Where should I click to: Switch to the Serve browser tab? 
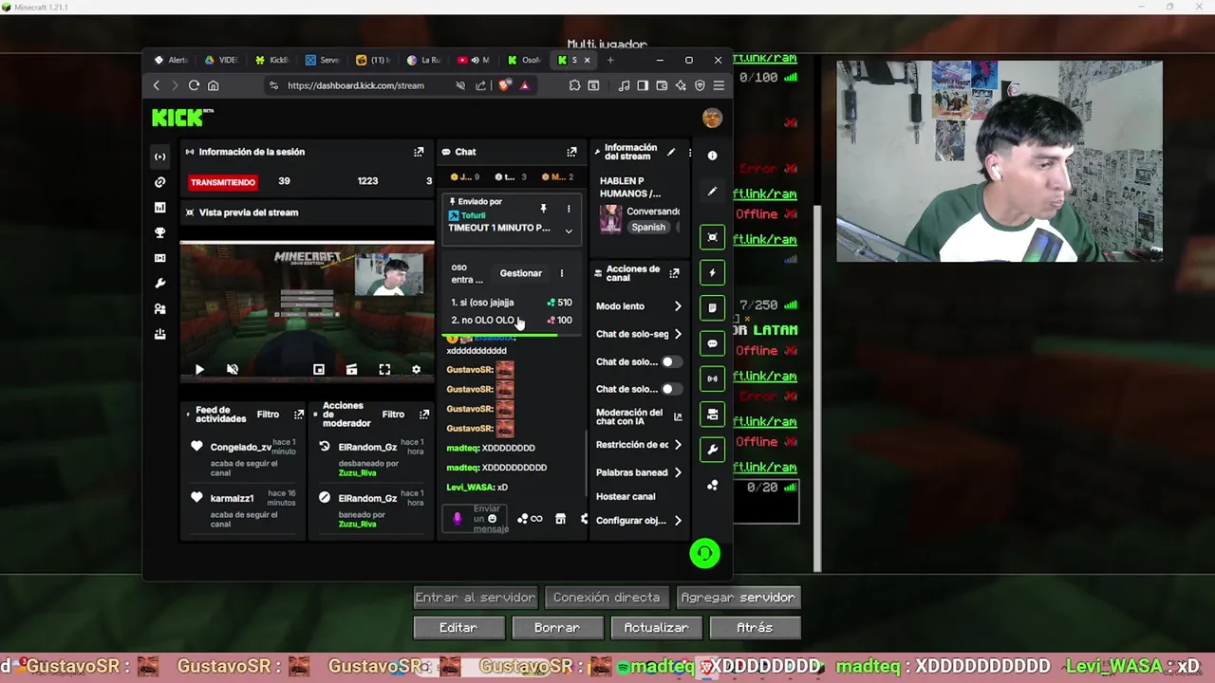tap(323, 60)
